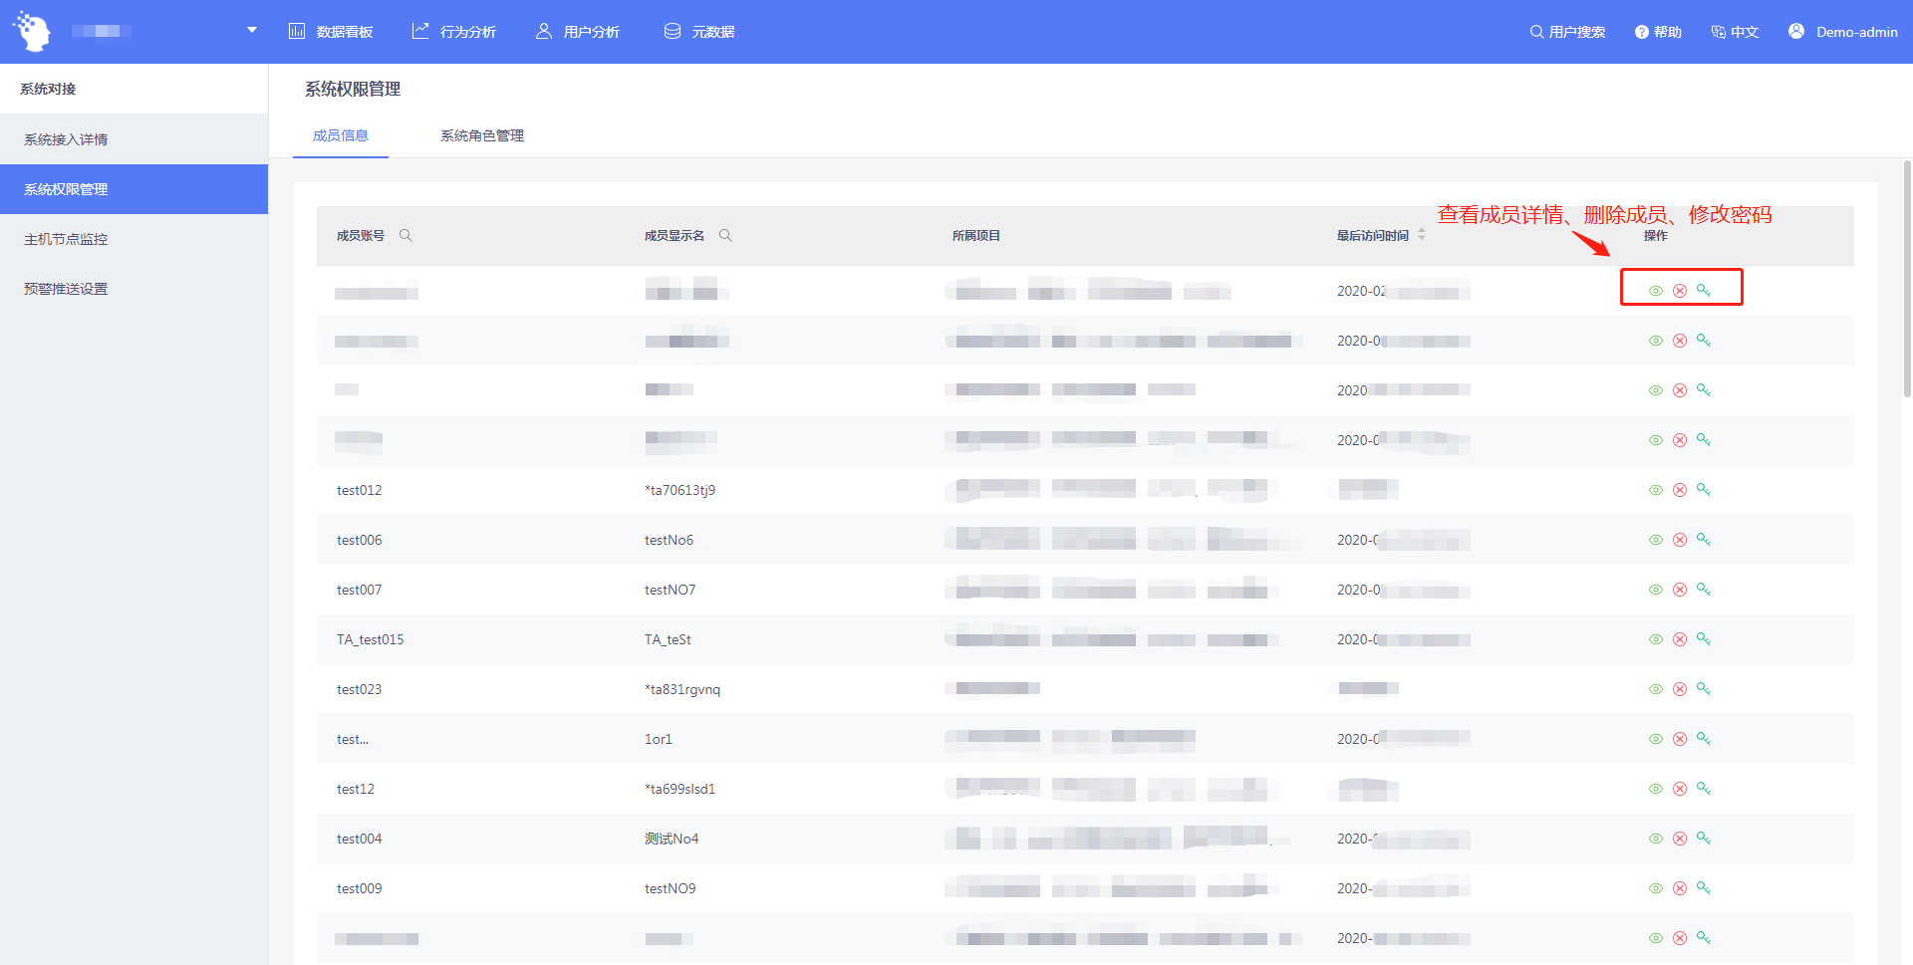
Task: Open the 用户分析 menu
Action: click(x=578, y=32)
